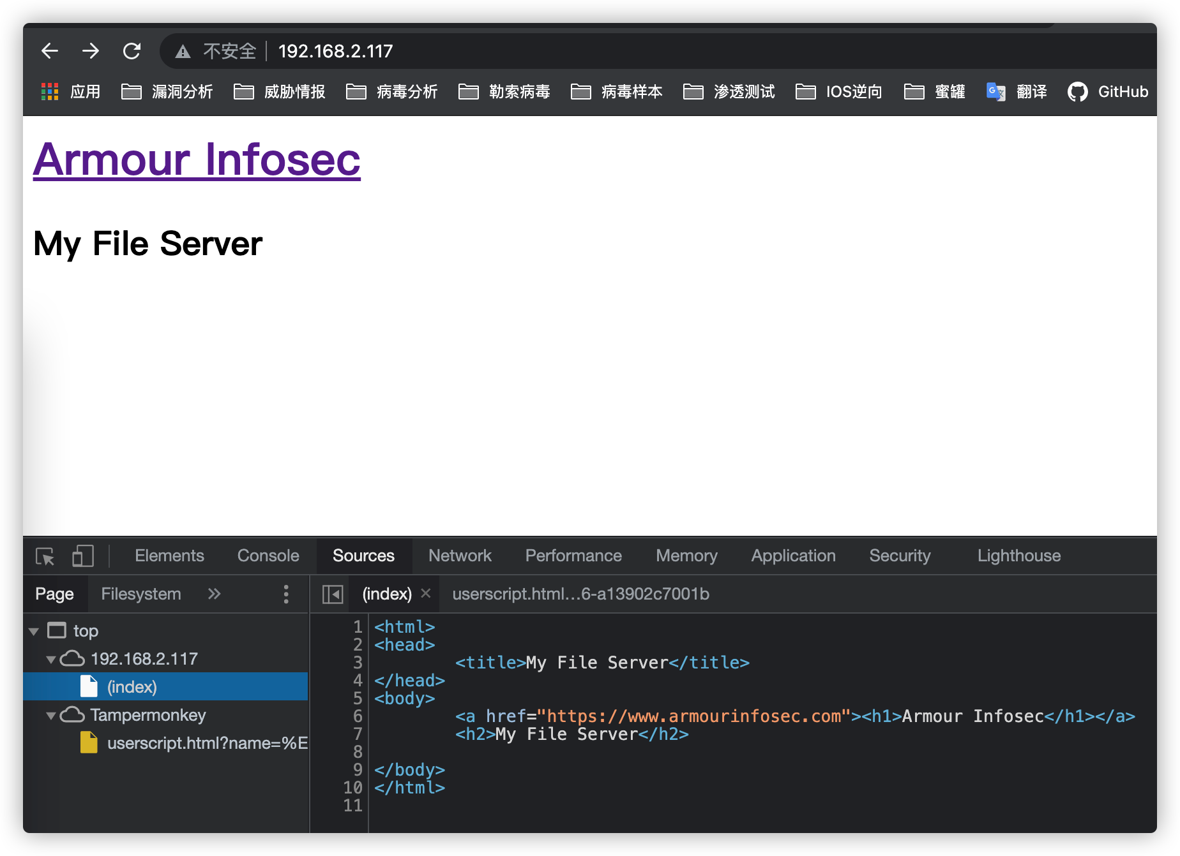Select the Sources panel tab
The width and height of the screenshot is (1180, 856).
(x=363, y=556)
